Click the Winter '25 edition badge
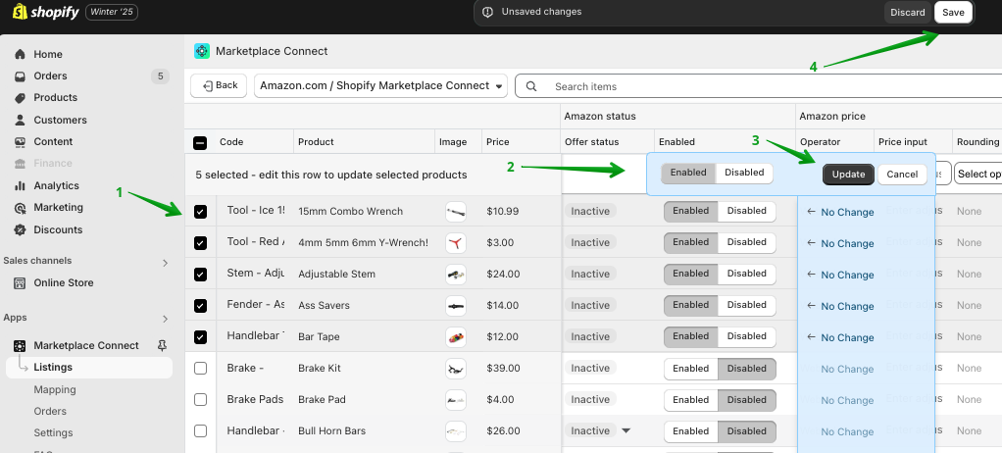The width and height of the screenshot is (1002, 453). coord(112,12)
